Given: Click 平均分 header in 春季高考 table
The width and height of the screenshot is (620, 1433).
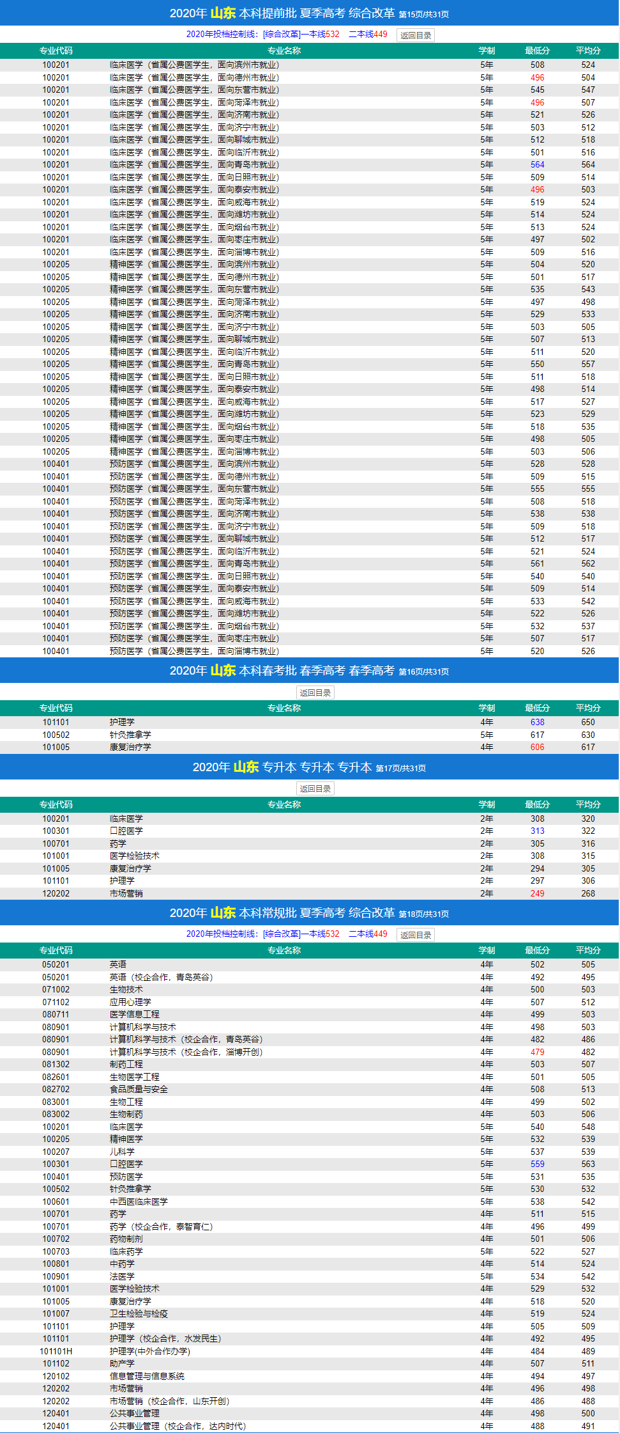Looking at the screenshot, I should pos(588,708).
